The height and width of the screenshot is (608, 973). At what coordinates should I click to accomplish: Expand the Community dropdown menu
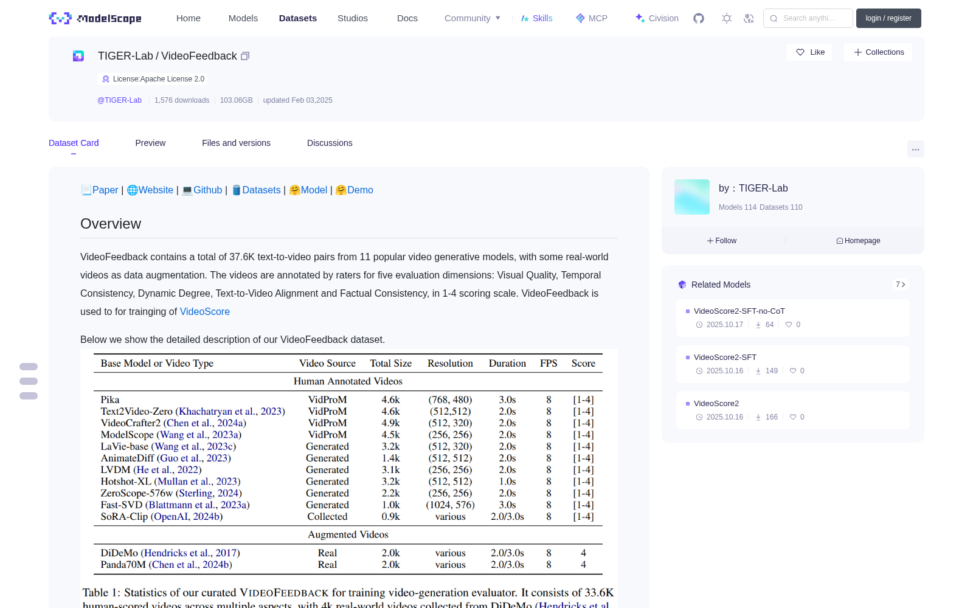coord(473,18)
